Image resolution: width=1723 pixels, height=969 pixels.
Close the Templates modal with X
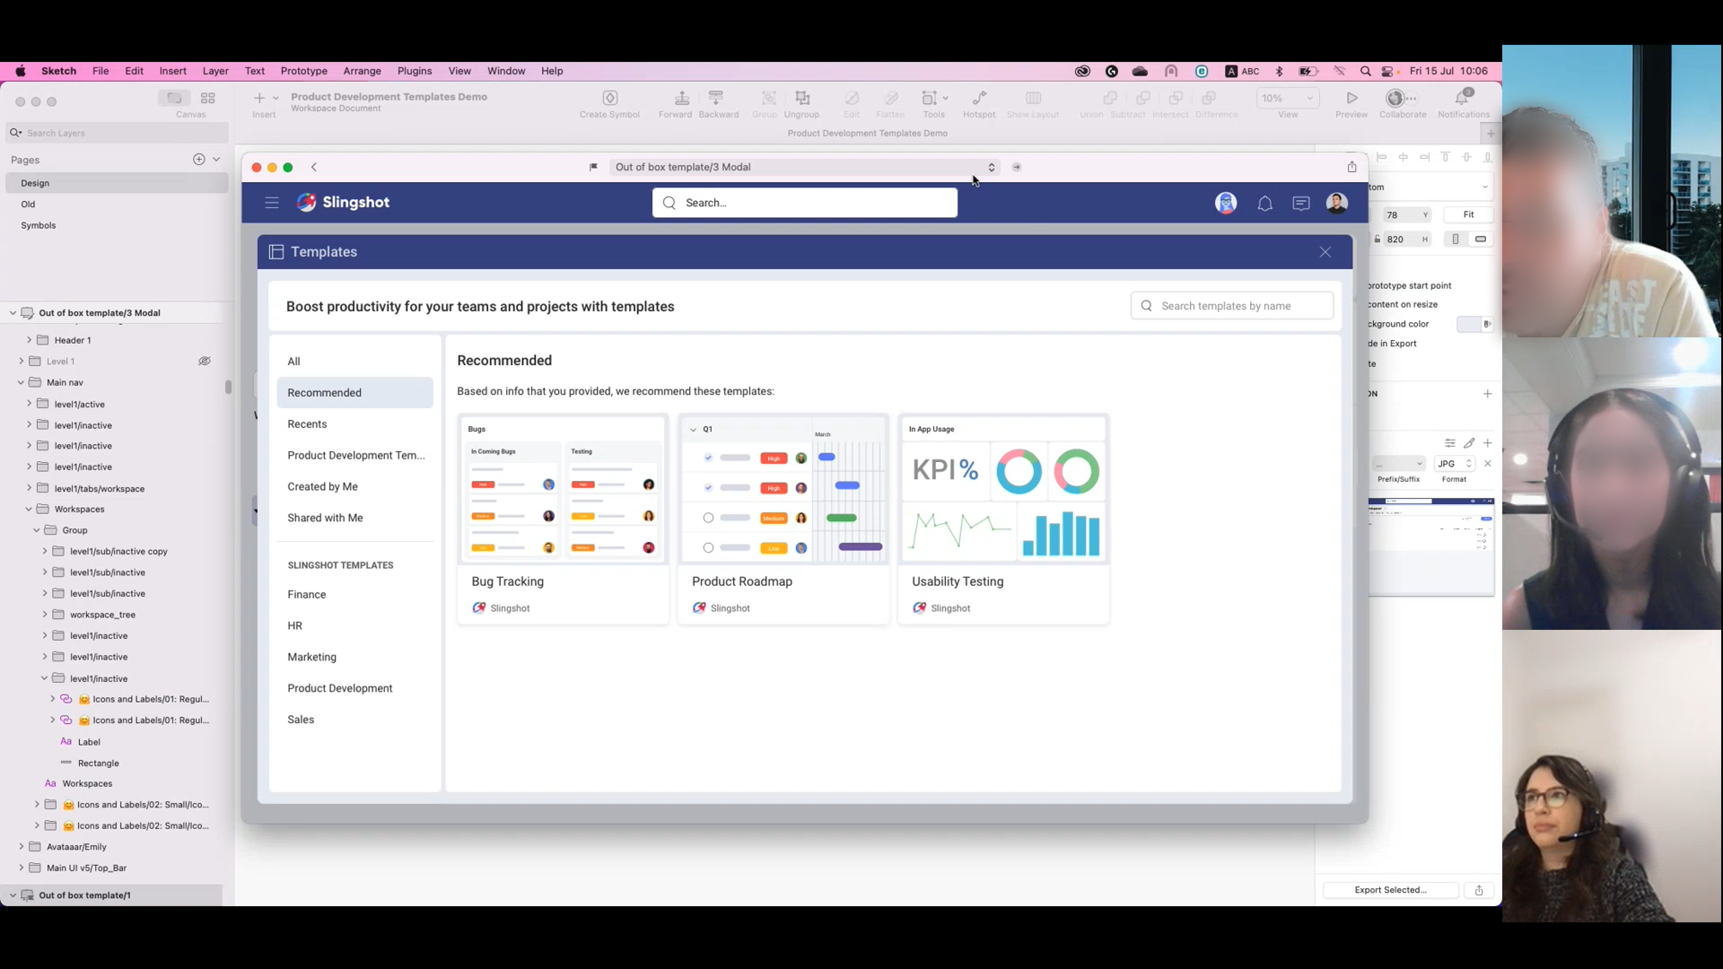pyautogui.click(x=1325, y=252)
